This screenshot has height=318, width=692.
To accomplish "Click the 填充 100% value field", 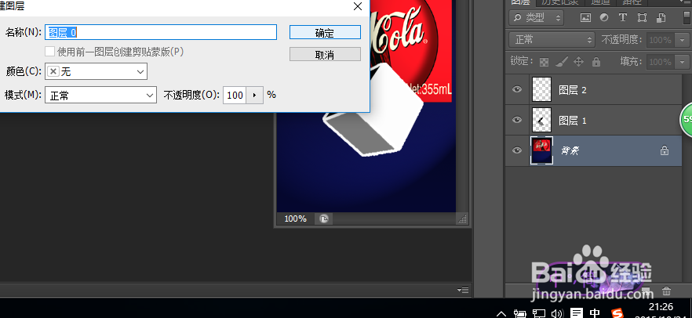I will pos(661,62).
